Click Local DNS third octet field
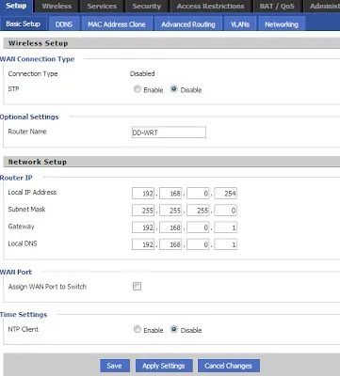Image resolution: width=340 pixels, height=376 pixels. 198,244
